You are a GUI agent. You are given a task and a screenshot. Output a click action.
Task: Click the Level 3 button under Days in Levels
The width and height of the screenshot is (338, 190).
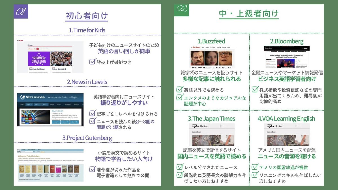(x=74, y=122)
